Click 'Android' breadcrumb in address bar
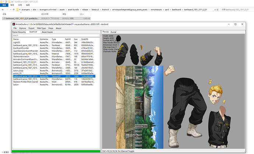 pos(105,10)
